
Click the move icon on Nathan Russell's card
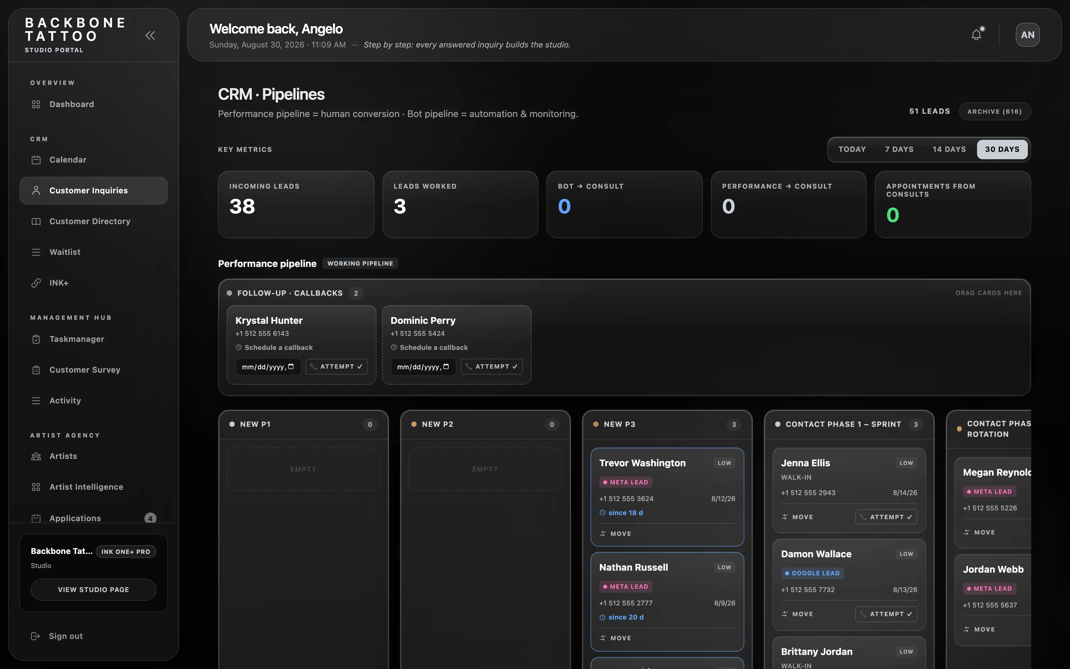click(x=603, y=638)
